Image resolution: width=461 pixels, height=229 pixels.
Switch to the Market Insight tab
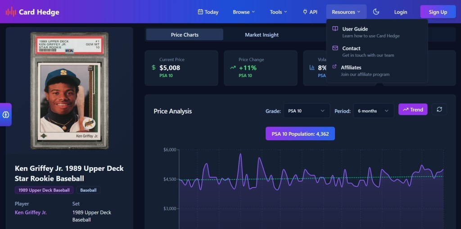pos(262,35)
